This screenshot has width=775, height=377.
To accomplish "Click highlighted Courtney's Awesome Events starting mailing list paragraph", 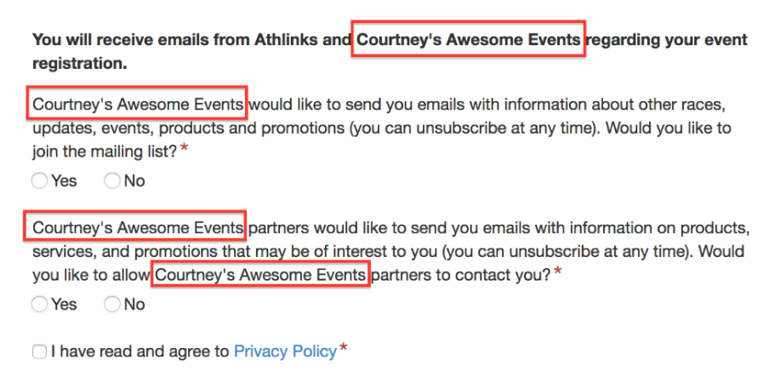I will pyautogui.click(x=138, y=105).
